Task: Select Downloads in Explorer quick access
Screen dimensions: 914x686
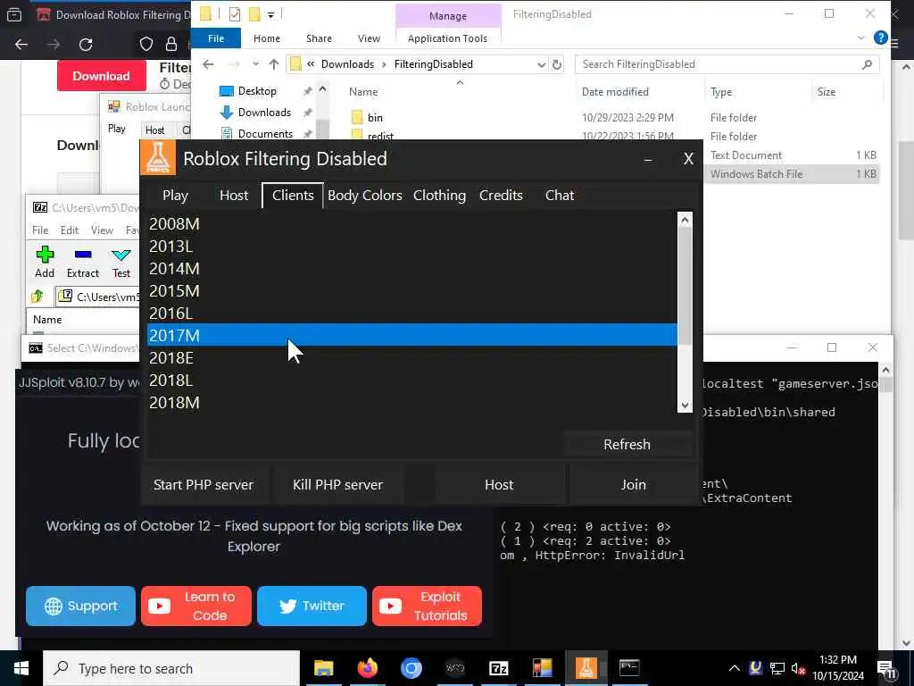Action: click(x=264, y=113)
